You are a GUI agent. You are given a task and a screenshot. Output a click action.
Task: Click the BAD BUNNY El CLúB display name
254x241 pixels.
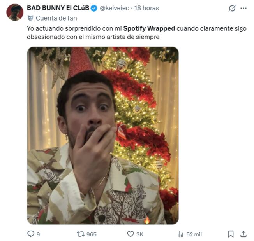(x=58, y=8)
